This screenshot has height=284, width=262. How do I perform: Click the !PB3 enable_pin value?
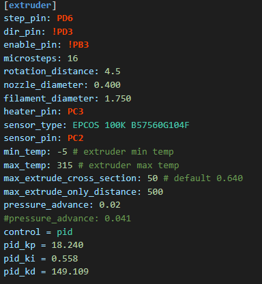coord(78,45)
